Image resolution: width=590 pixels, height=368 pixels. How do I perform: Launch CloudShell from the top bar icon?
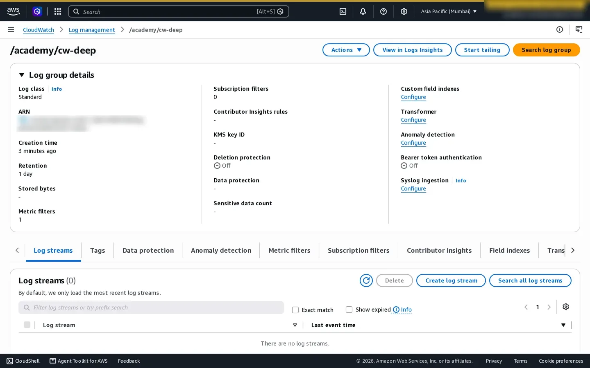click(x=343, y=11)
